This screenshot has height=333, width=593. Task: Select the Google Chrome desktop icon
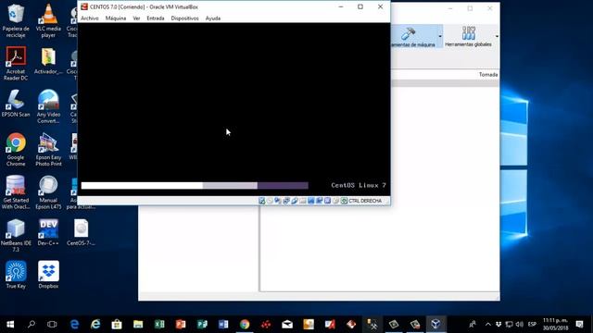click(16, 150)
